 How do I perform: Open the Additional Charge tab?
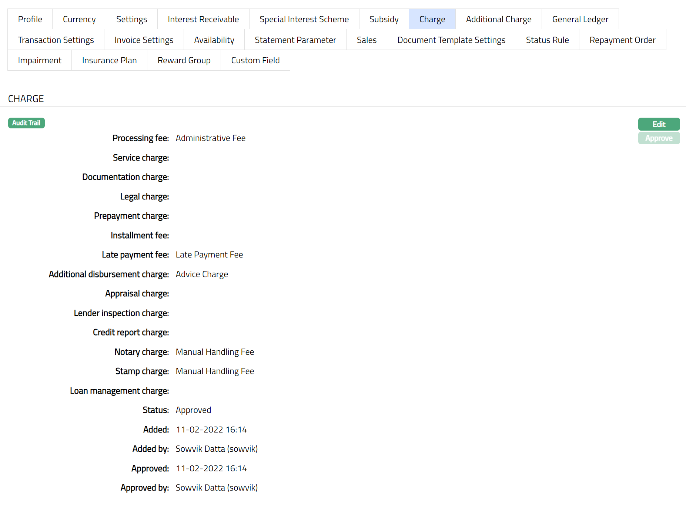498,19
